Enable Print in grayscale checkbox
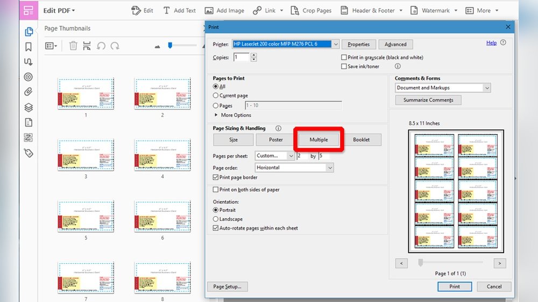This screenshot has width=538, height=302. [344, 57]
